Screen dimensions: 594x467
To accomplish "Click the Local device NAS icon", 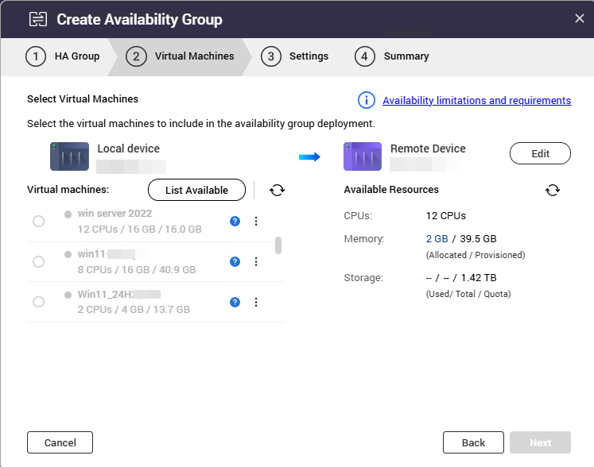I will click(69, 156).
